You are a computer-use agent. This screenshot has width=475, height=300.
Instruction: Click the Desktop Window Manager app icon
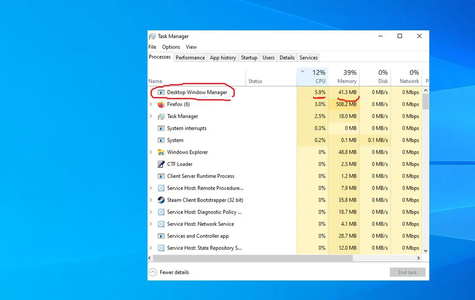[x=161, y=92]
